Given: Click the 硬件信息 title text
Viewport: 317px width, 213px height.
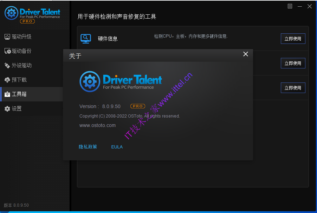Looking at the screenshot, I should pos(108,39).
